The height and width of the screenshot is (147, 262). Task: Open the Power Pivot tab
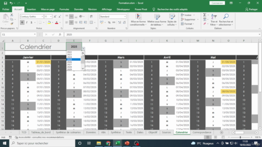(x=141, y=9)
